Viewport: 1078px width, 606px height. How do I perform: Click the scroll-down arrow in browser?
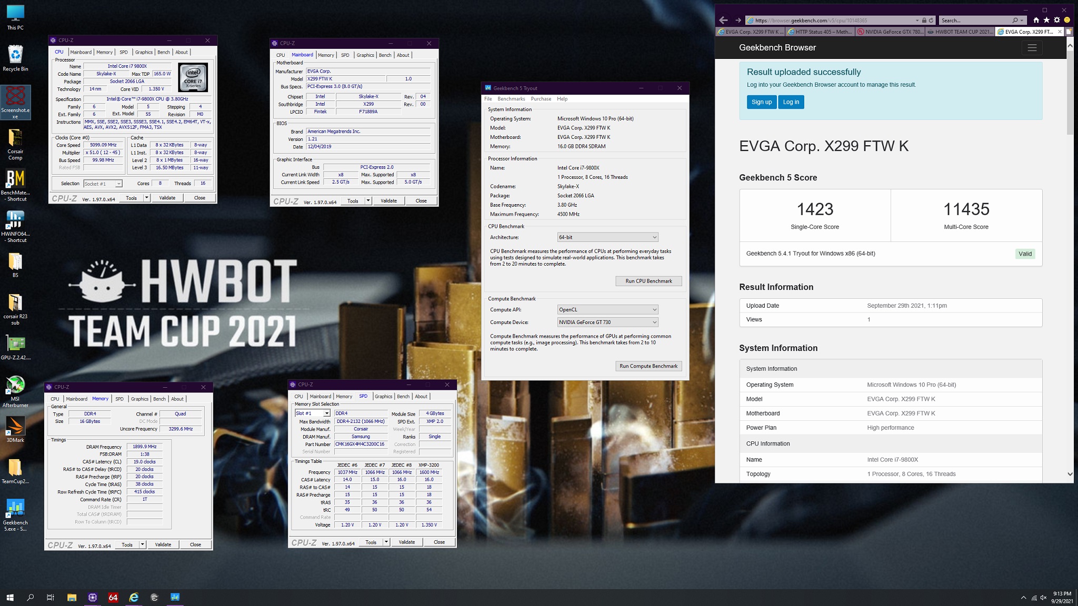coord(1070,474)
